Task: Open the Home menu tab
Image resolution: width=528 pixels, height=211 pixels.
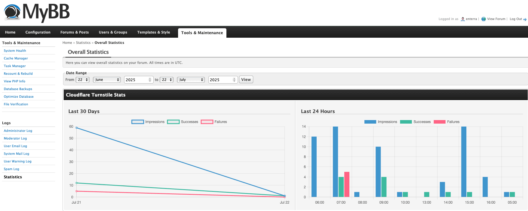Action: coord(10,32)
